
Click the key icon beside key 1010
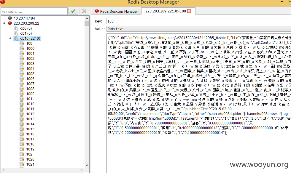click(22, 104)
